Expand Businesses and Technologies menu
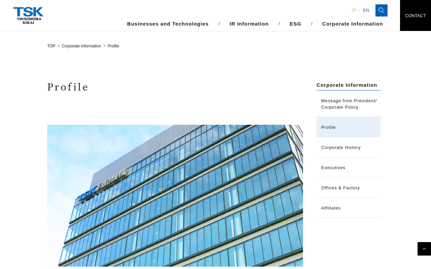This screenshot has width=431, height=269. [168, 24]
